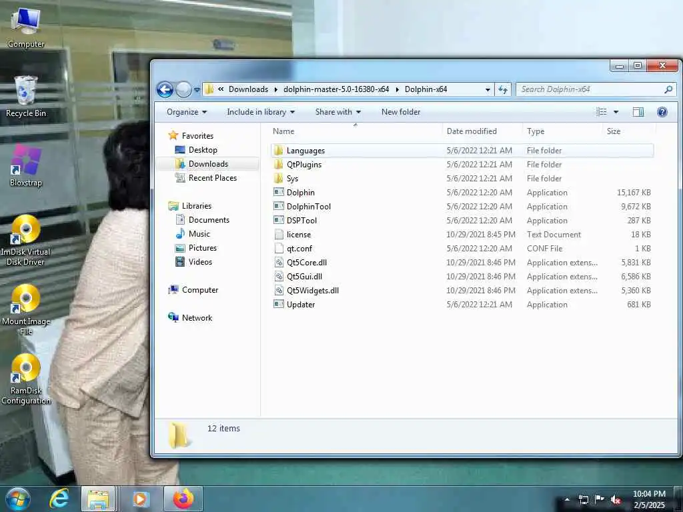Image resolution: width=683 pixels, height=512 pixels.
Task: Open the Organize menu
Action: [187, 112]
